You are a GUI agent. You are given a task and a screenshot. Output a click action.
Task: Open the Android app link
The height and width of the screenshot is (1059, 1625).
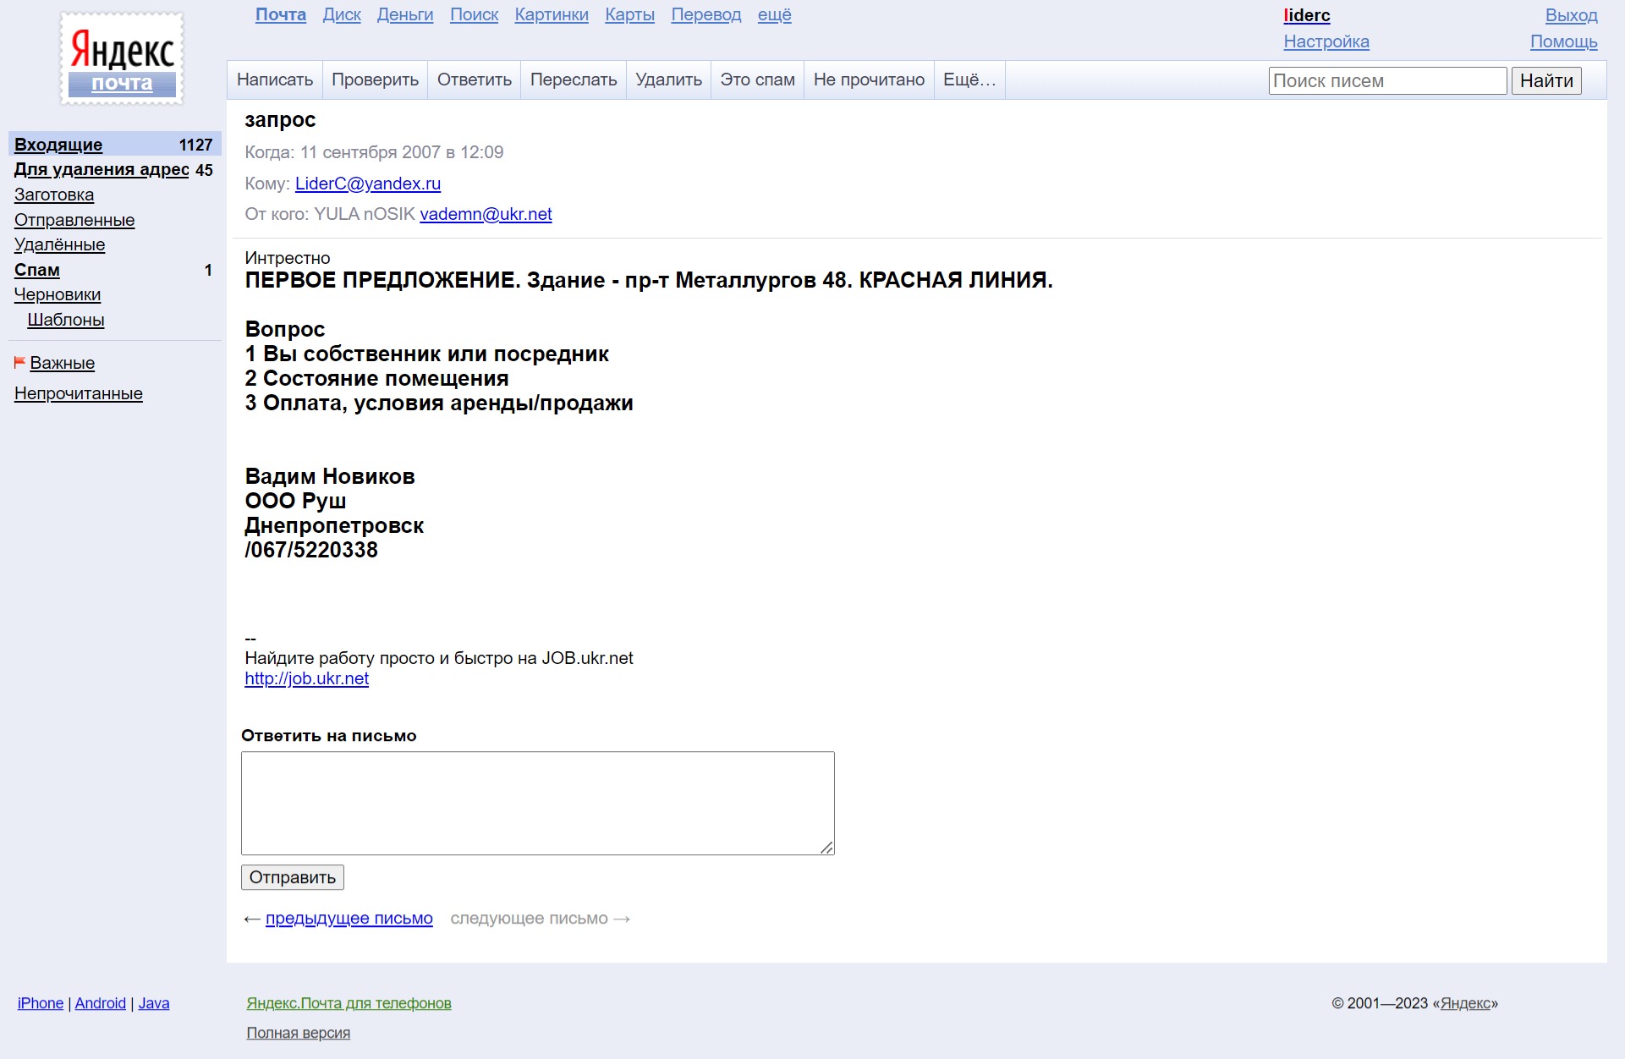(101, 1003)
